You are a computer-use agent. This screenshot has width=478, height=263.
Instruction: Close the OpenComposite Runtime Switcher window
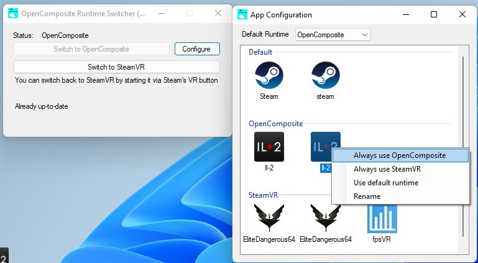click(x=218, y=13)
